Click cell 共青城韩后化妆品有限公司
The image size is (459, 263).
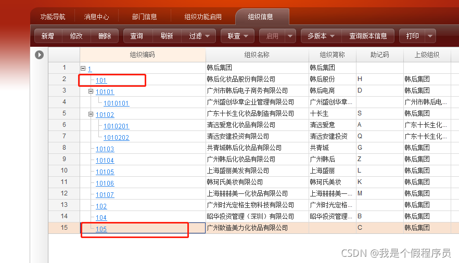257,148
